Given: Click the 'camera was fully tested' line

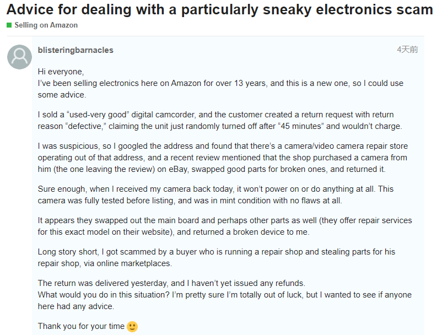Looking at the screenshot, I should 190,201.
